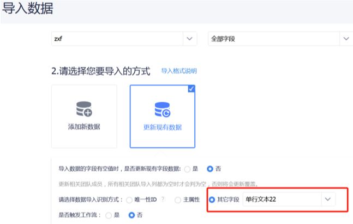353x224 pixels.
Task: Open the 导入格式说明 link
Action: [x=178, y=71]
